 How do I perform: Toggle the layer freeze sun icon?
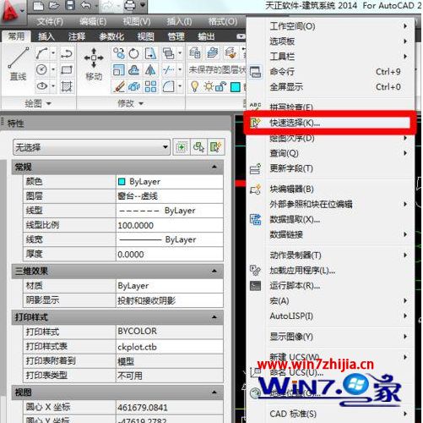pos(209,86)
